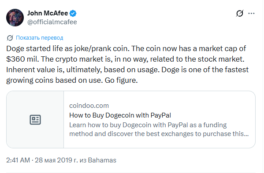Open How to Buy Dogecoin with PayPal
Viewport: 264px width, 173px height.
(120, 115)
